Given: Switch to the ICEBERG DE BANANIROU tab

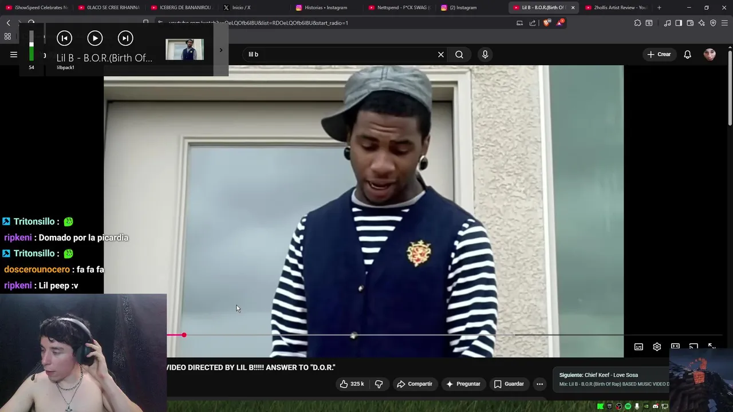Looking at the screenshot, I should [182, 7].
